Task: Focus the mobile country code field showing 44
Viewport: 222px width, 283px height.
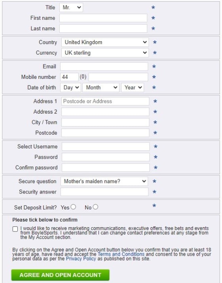Action: tap(70, 77)
